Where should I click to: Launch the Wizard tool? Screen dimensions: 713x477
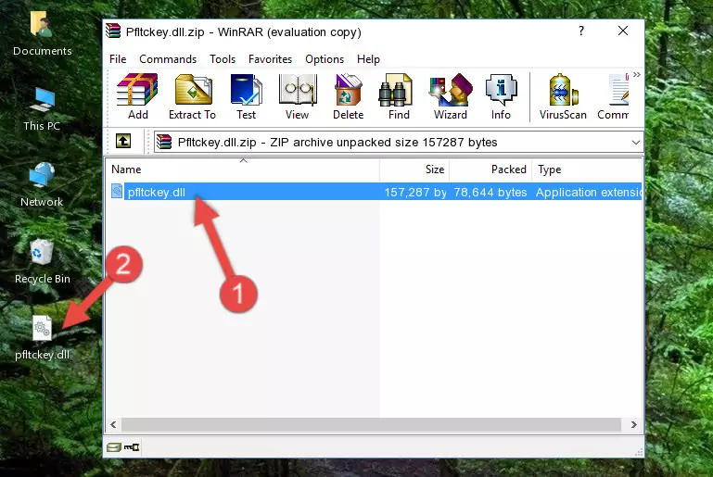tap(451, 96)
